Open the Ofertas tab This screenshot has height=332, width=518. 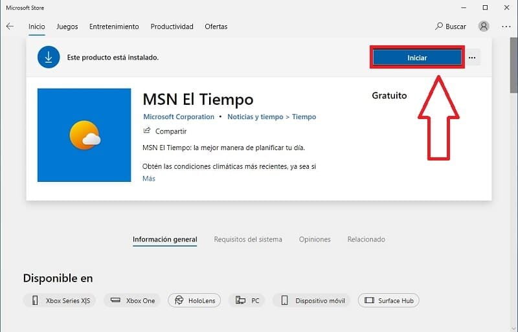216,27
